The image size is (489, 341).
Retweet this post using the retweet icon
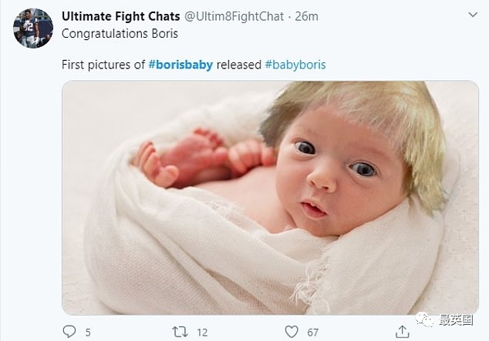(179, 332)
